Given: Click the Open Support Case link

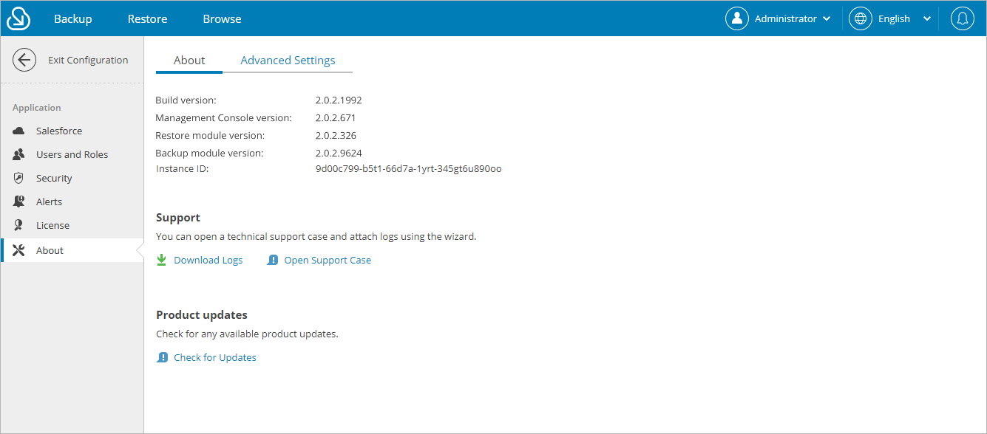Looking at the screenshot, I should coord(328,260).
